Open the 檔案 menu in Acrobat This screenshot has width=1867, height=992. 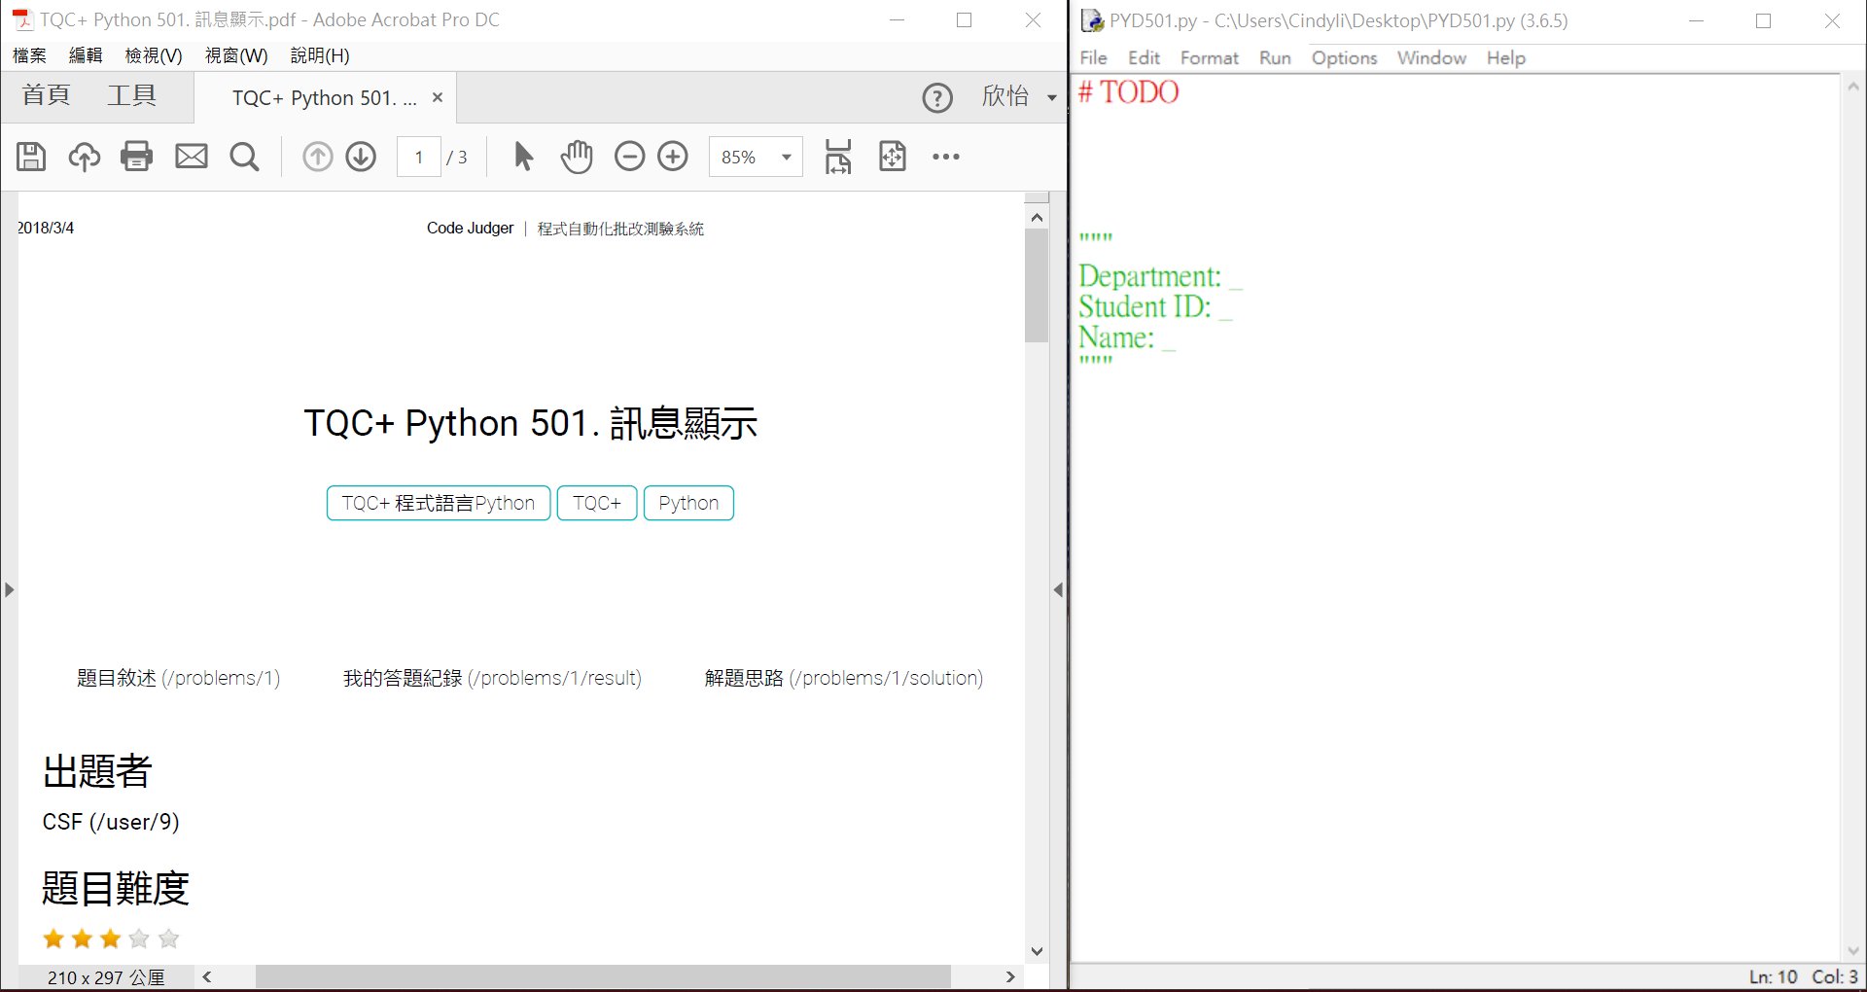[29, 55]
